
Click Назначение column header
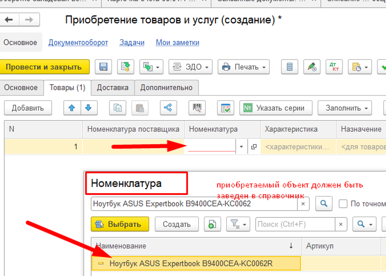tap(361, 129)
